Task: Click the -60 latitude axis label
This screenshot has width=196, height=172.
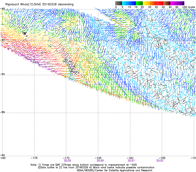Action: tap(2, 155)
